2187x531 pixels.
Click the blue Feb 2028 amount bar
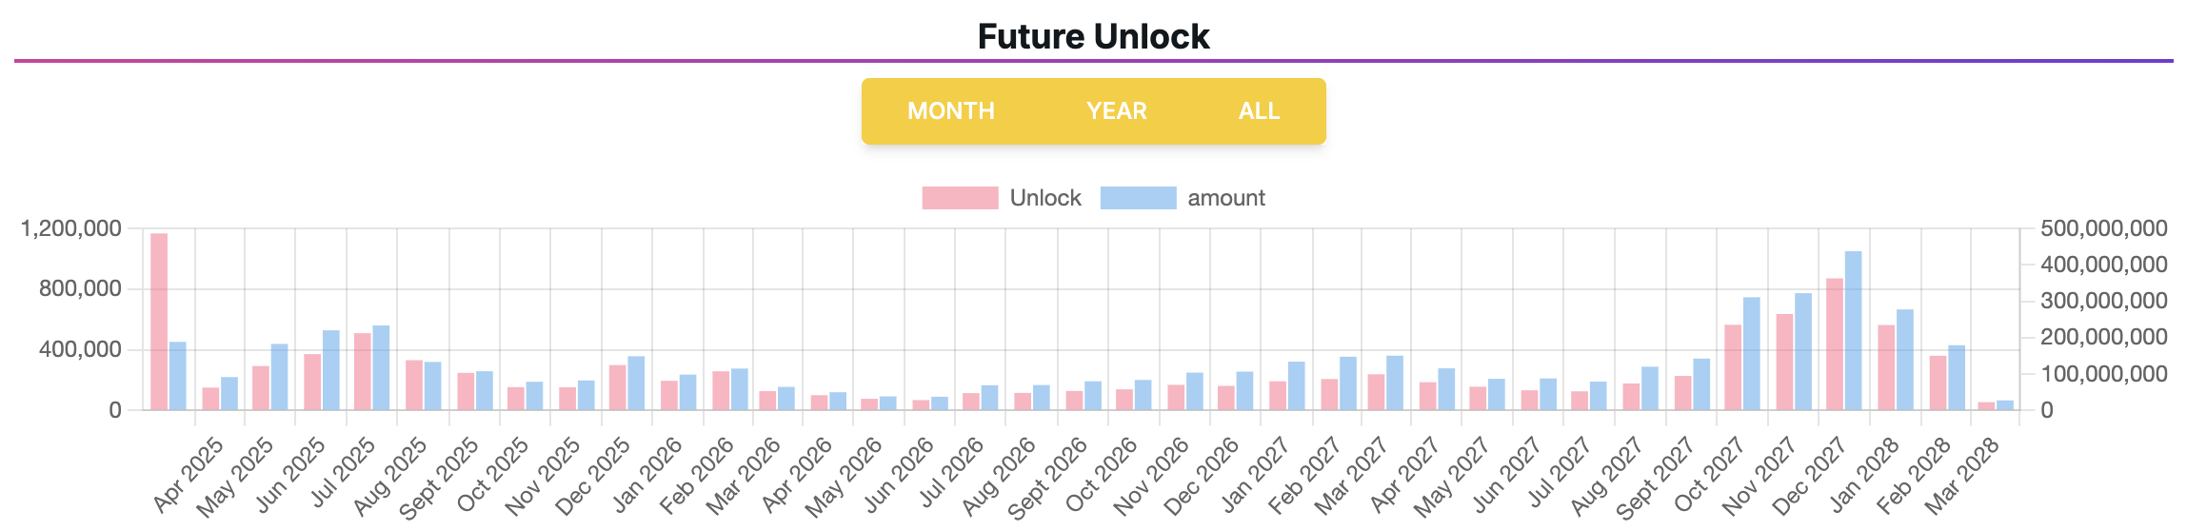[1957, 379]
